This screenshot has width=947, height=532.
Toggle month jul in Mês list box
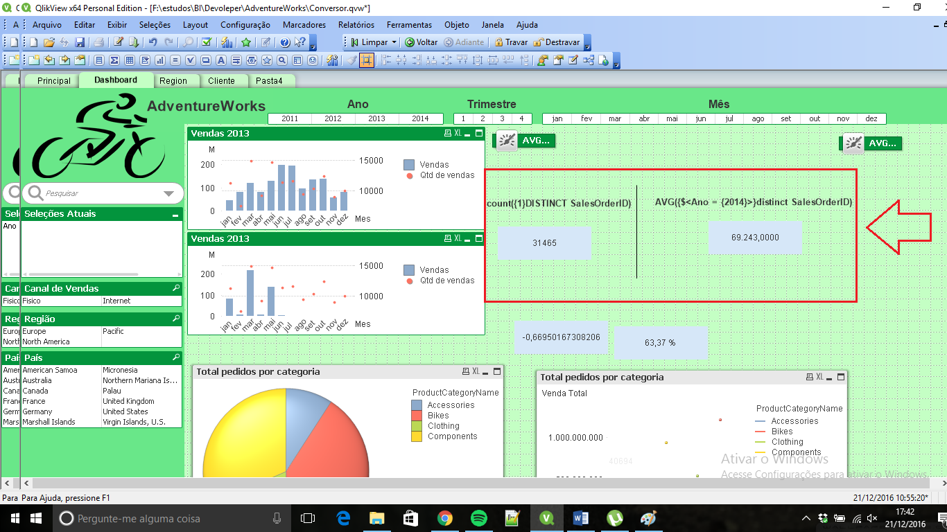729,118
